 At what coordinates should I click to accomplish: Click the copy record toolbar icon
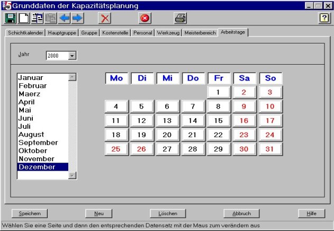pos(37,18)
